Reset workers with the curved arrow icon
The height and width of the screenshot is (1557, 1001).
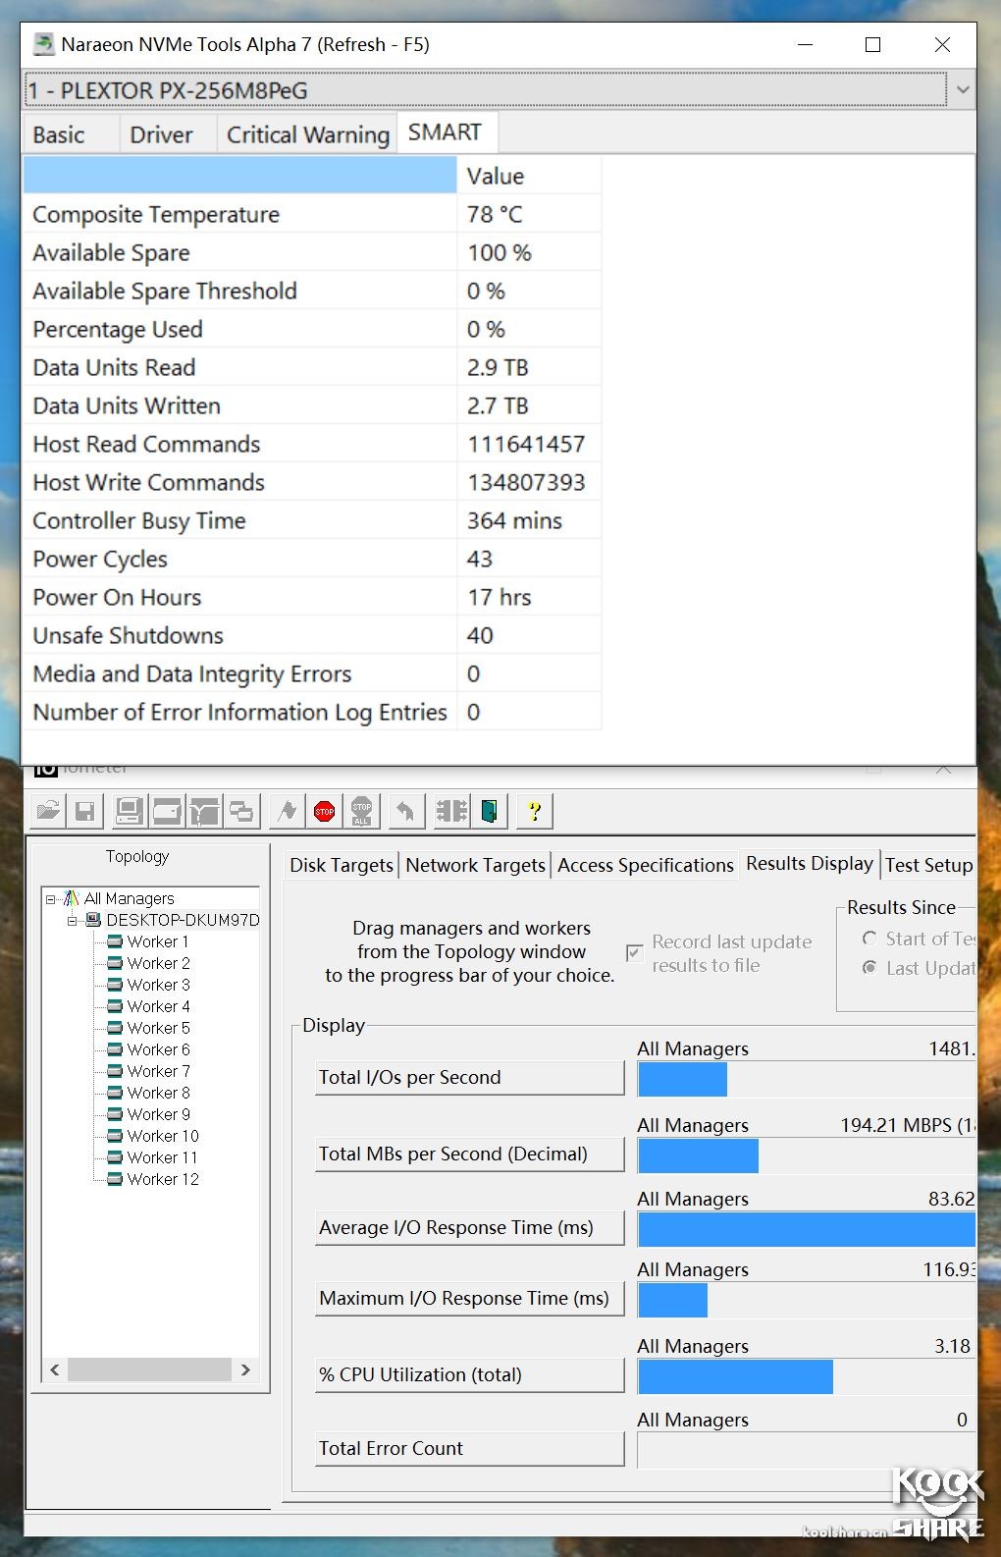click(x=405, y=811)
